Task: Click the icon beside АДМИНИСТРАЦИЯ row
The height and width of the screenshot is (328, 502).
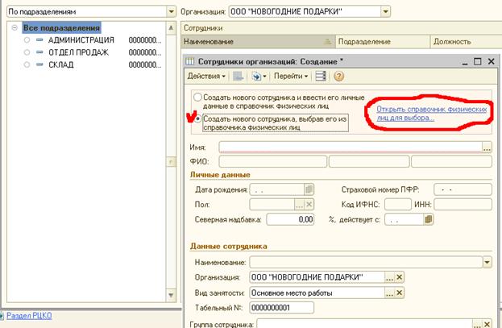Action: click(x=39, y=39)
